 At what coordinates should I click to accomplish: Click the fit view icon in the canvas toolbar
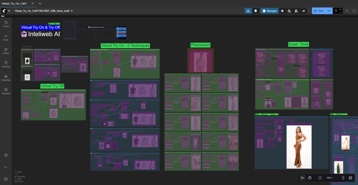pyautogui.click(x=320, y=178)
